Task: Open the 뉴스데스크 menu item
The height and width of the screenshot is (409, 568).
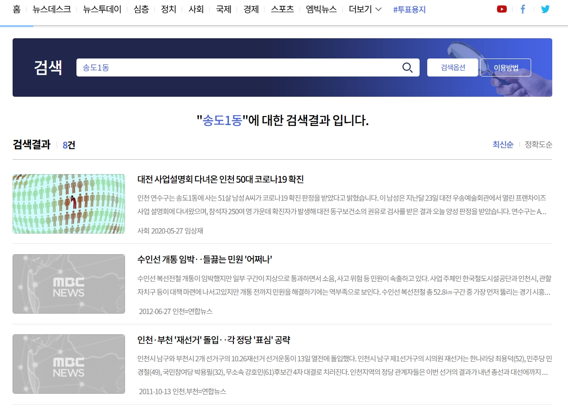Action: click(x=52, y=9)
